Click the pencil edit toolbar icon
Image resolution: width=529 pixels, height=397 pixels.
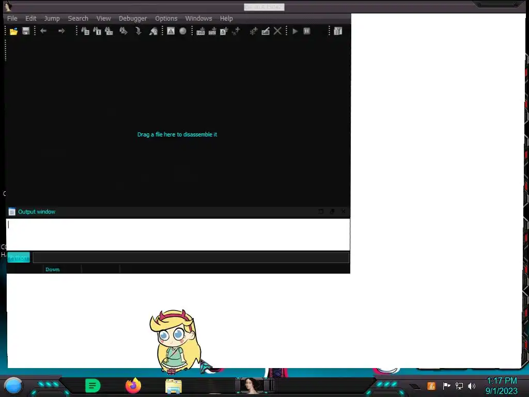[x=266, y=32]
